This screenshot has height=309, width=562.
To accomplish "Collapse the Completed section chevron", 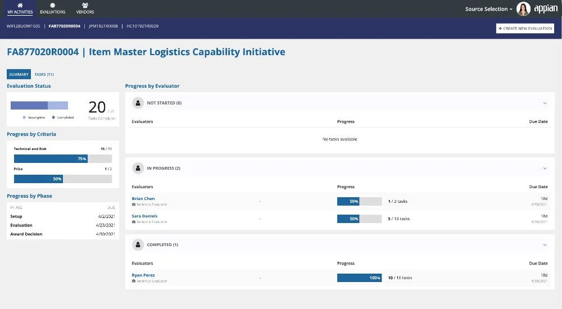I will [545, 245].
